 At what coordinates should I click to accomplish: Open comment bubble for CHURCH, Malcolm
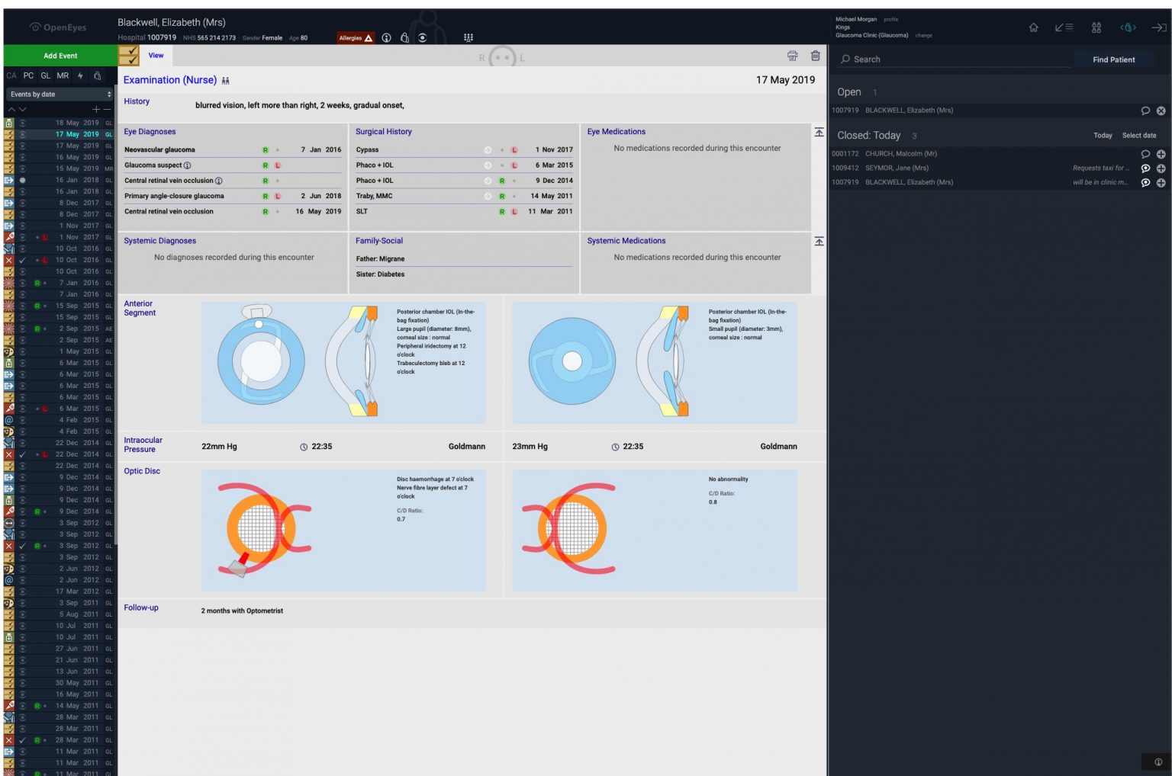[1145, 154]
